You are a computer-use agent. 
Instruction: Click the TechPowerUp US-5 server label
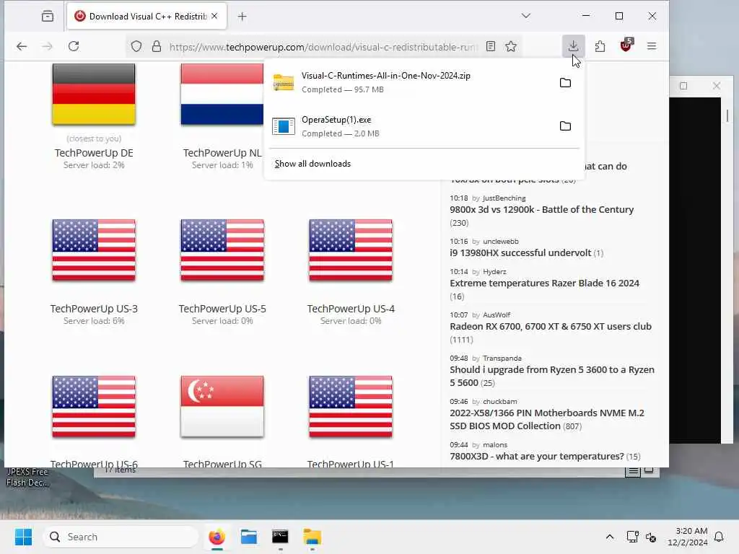[x=222, y=309]
